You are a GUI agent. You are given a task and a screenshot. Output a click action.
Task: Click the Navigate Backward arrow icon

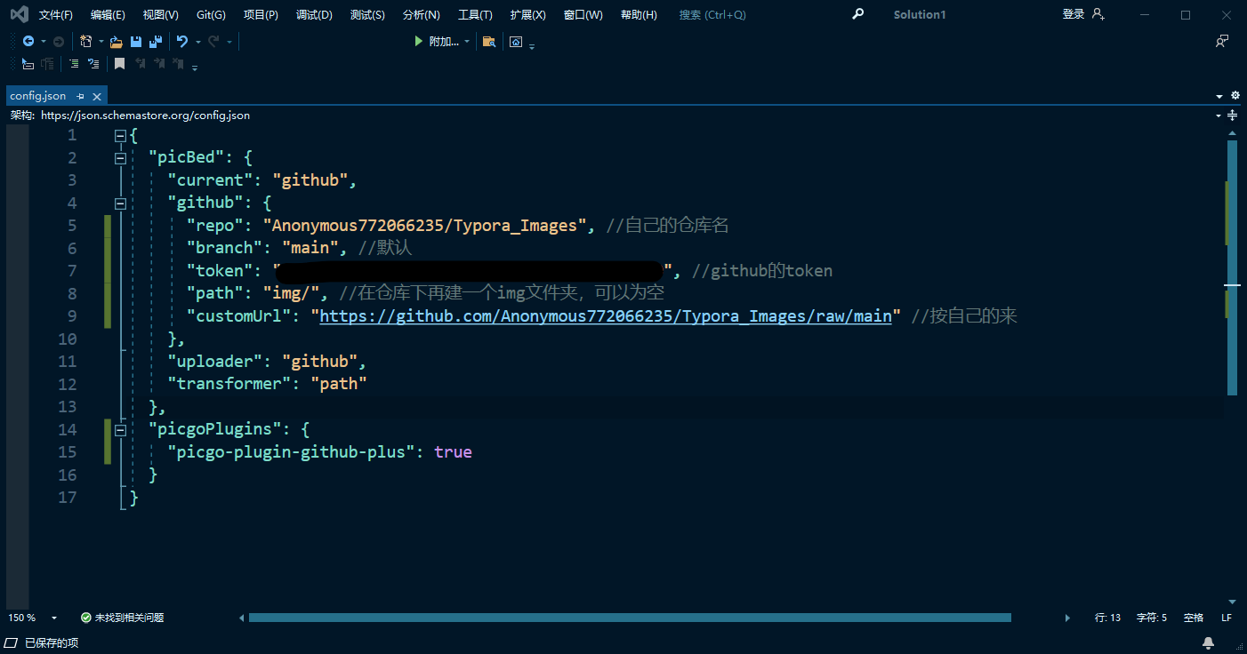[x=28, y=42]
